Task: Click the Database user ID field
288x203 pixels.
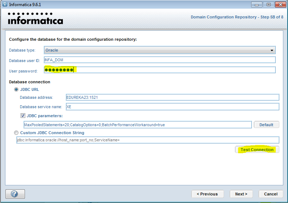Action: click(x=160, y=60)
